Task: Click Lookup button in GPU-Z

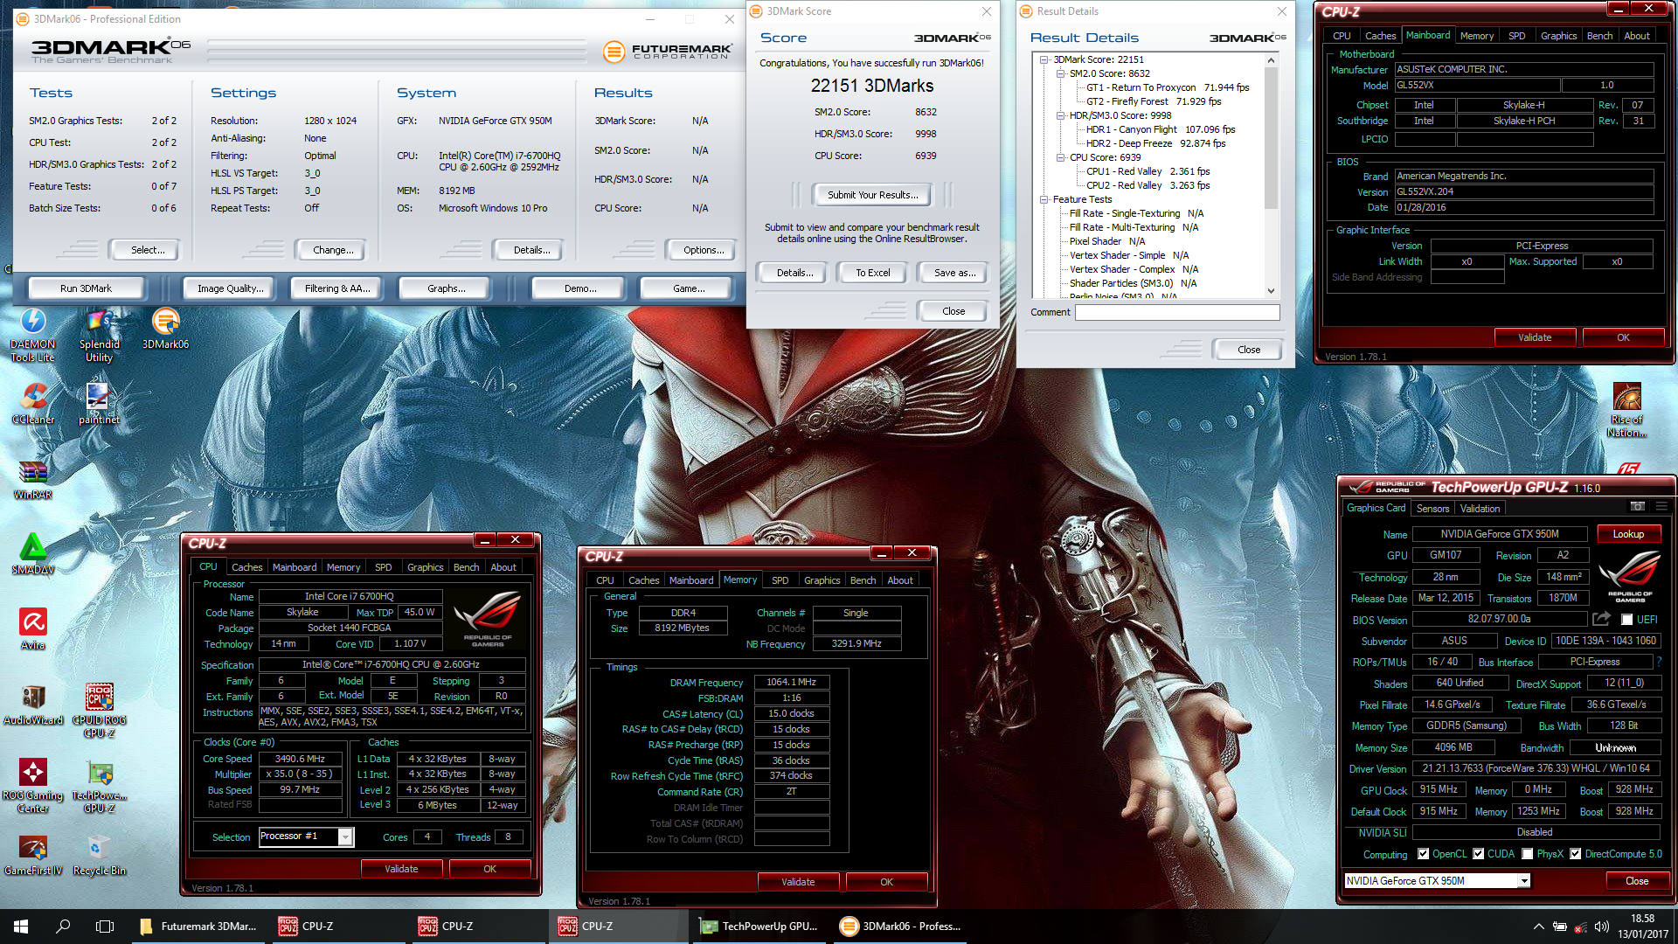Action: point(1628,534)
